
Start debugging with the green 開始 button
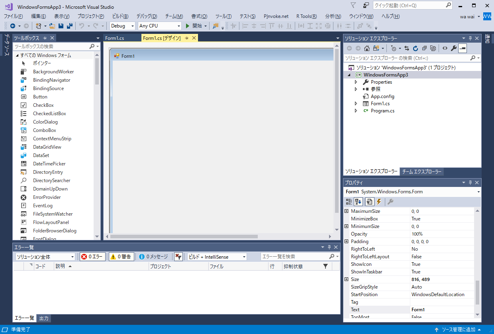tap(194, 26)
